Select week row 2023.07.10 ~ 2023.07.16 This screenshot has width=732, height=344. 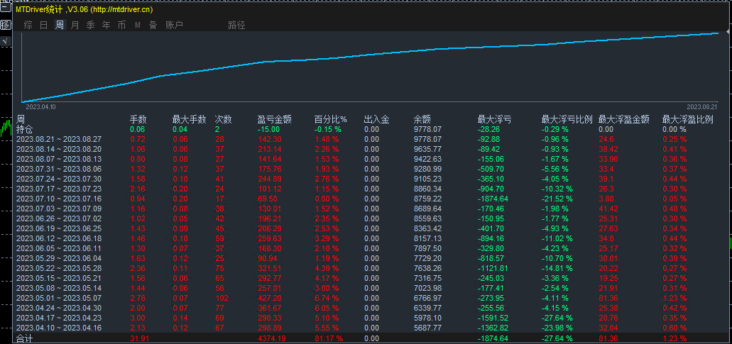[x=371, y=199]
